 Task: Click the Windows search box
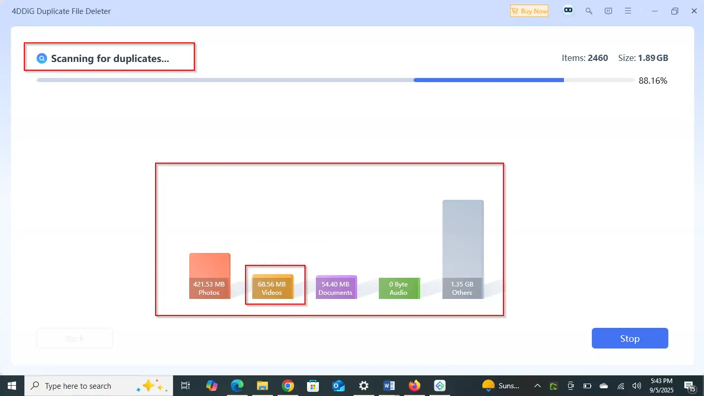tap(78, 386)
